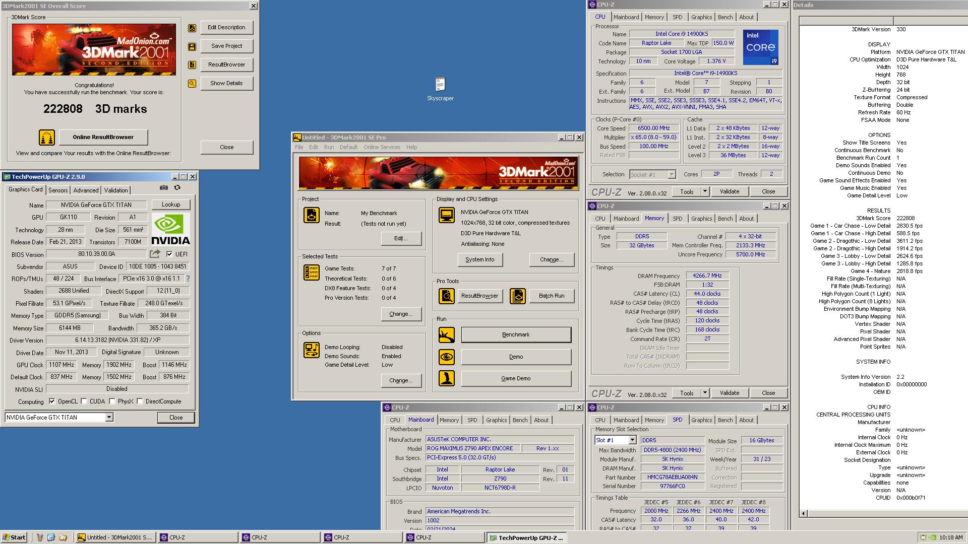
Task: Toggle the PhysX computing checkbox
Action: 112,401
